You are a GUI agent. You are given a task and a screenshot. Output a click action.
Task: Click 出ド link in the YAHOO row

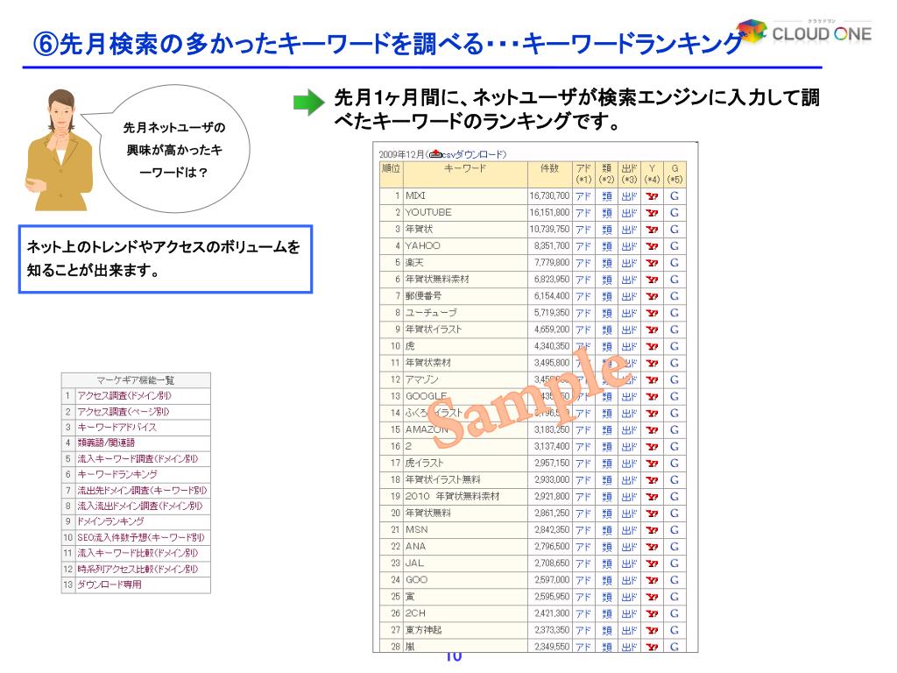point(629,246)
